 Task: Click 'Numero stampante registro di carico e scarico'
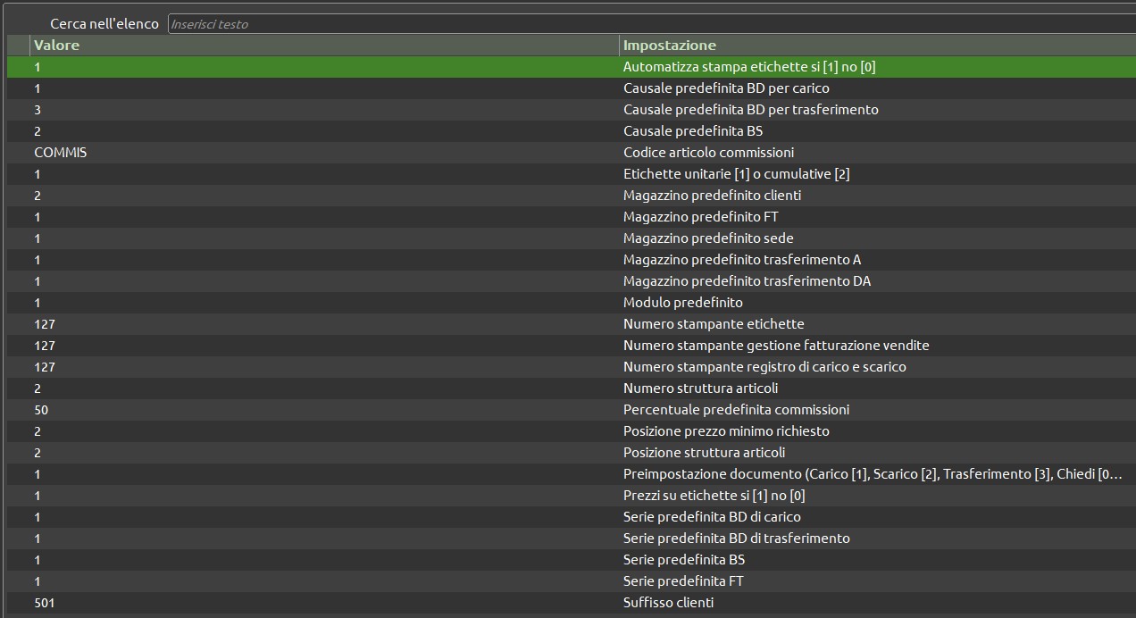click(764, 367)
